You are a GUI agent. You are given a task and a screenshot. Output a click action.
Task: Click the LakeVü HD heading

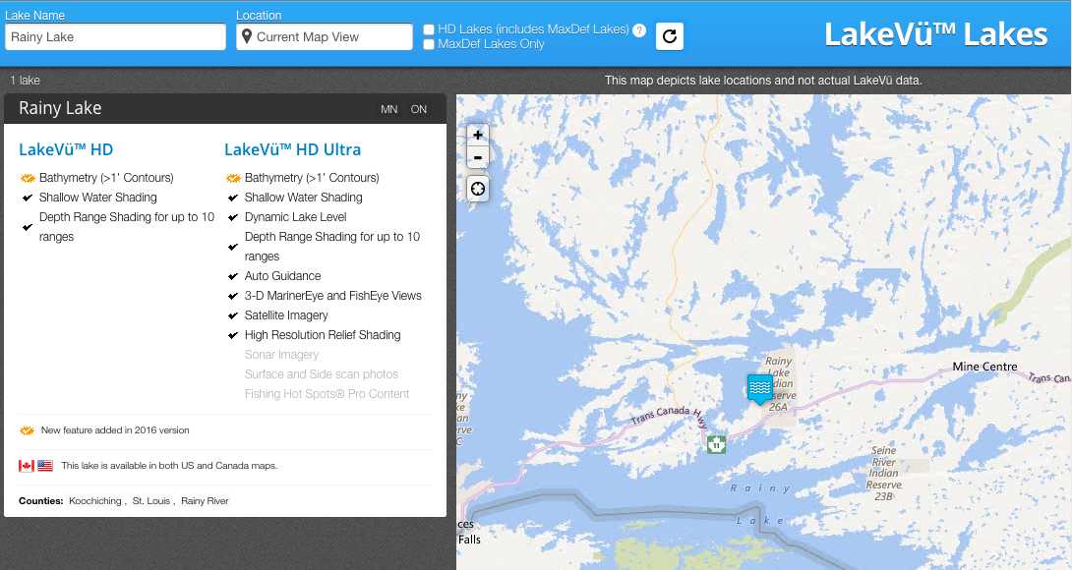[66, 149]
